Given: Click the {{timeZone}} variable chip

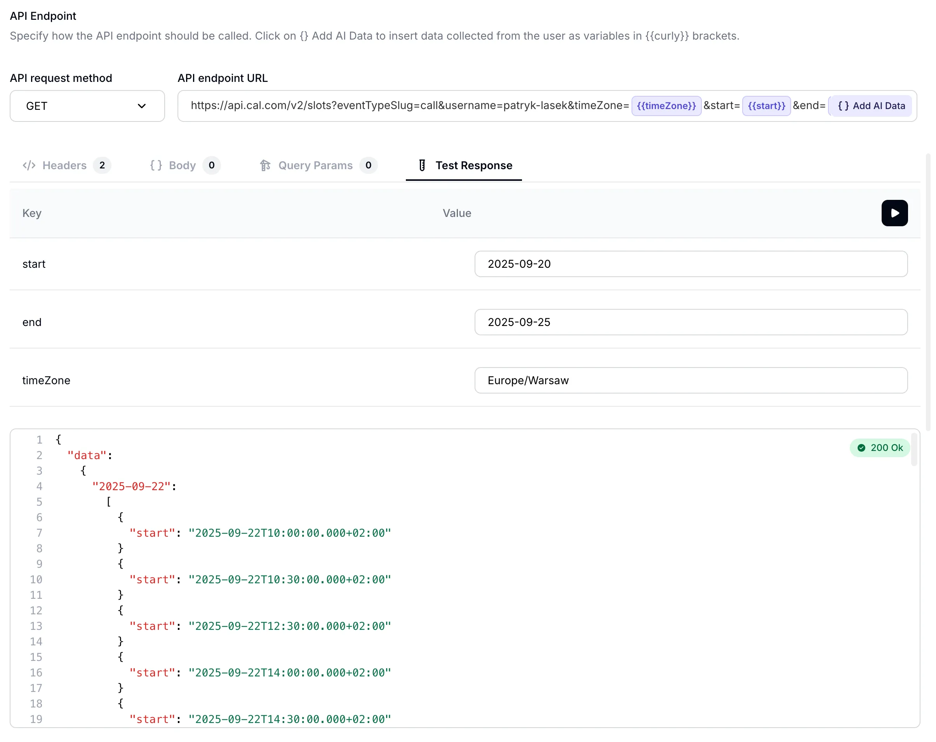Looking at the screenshot, I should coord(666,106).
